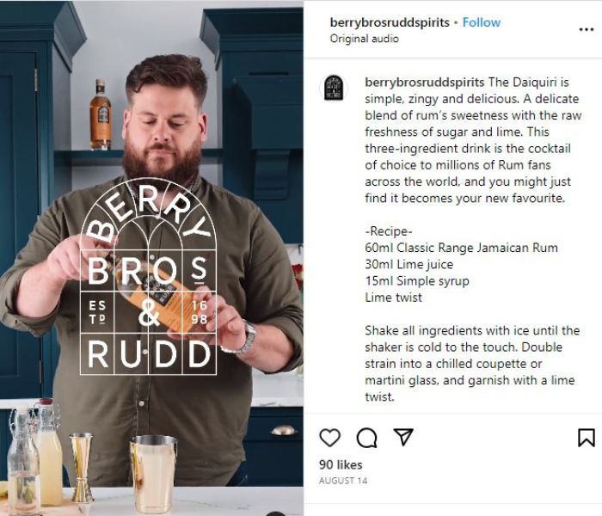Click the 'Shake all ingredients' instruction text
The width and height of the screenshot is (602, 516).
pos(472,363)
